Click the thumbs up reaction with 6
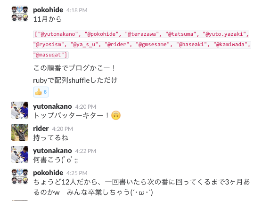 point(41,92)
